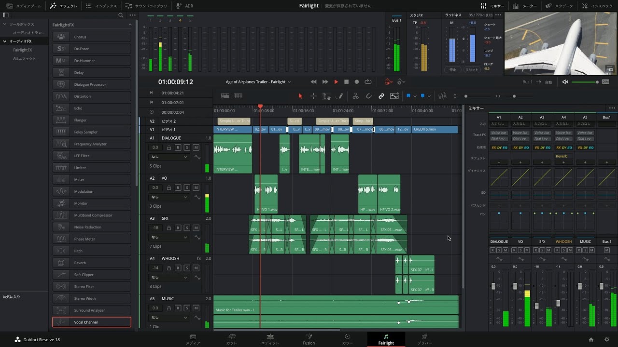Mute the DIALOGUE track with its M button
The height and width of the screenshot is (347, 618).
(x=195, y=147)
